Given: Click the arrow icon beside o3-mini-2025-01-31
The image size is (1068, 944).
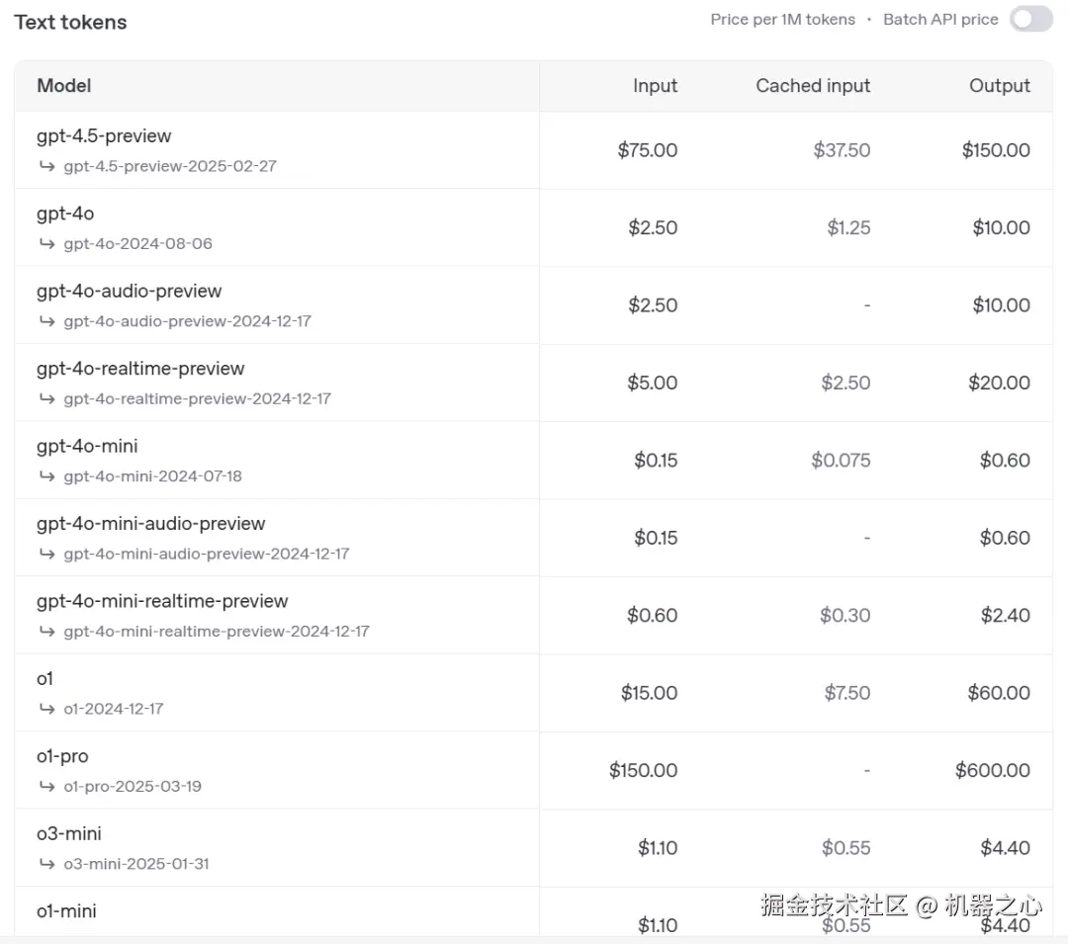Looking at the screenshot, I should [x=46, y=863].
